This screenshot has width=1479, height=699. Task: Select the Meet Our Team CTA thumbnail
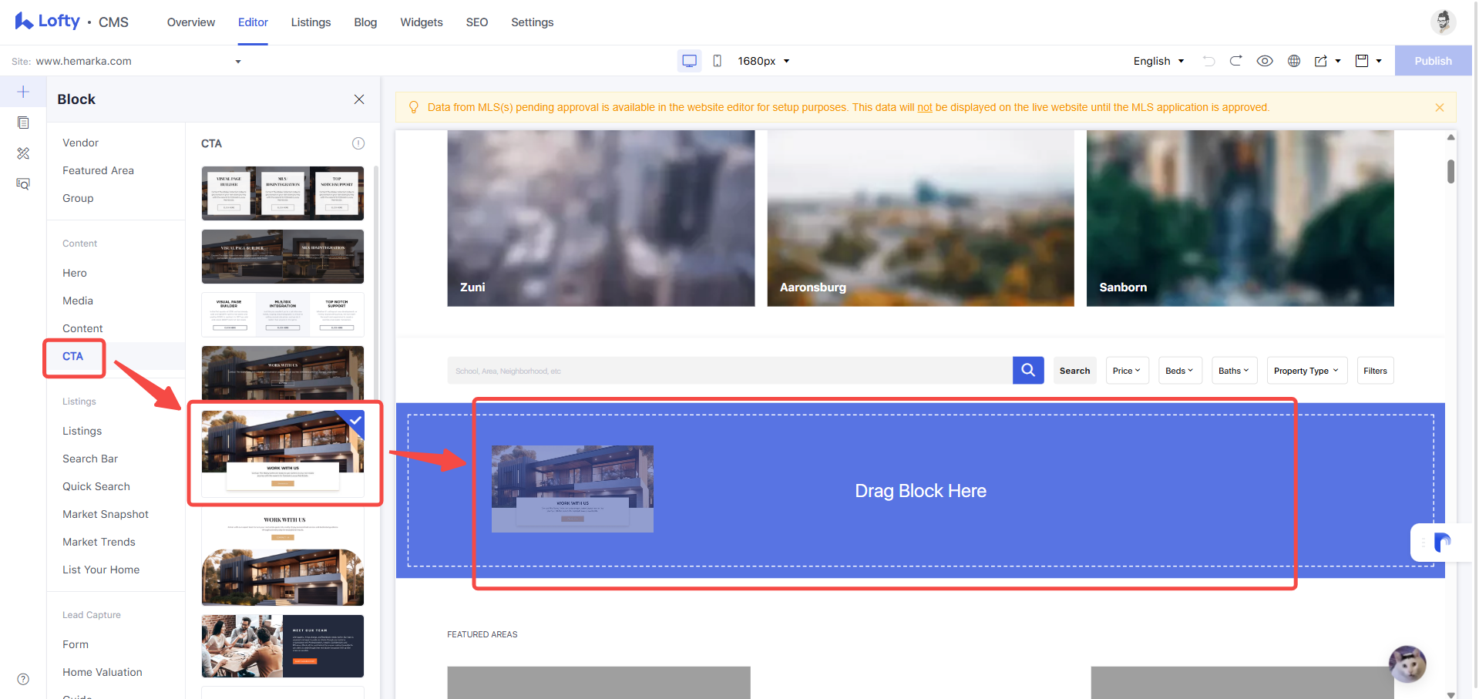coord(283,646)
